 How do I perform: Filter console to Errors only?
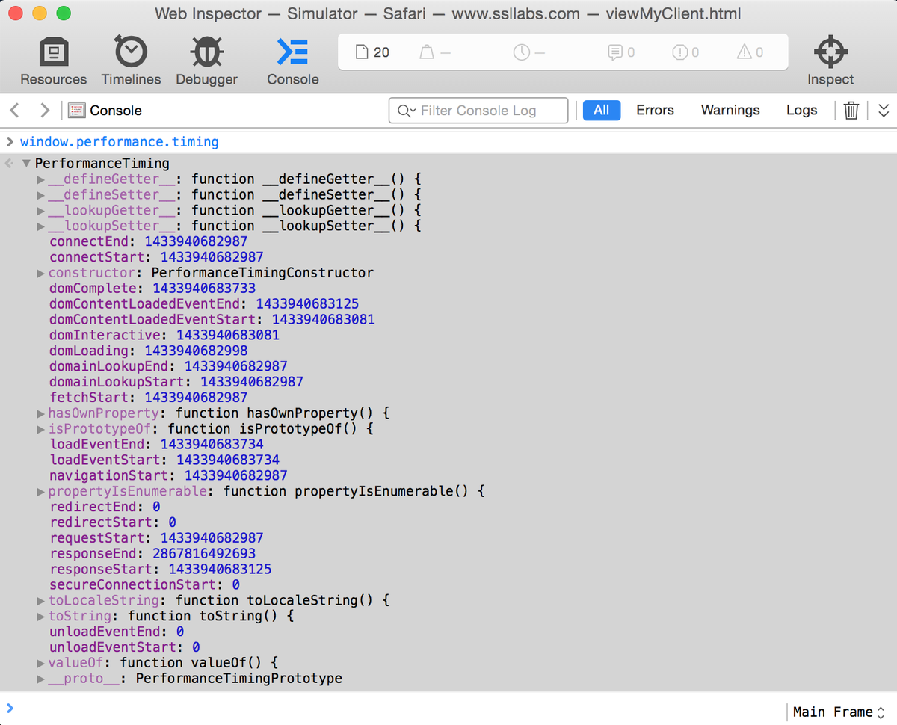655,110
